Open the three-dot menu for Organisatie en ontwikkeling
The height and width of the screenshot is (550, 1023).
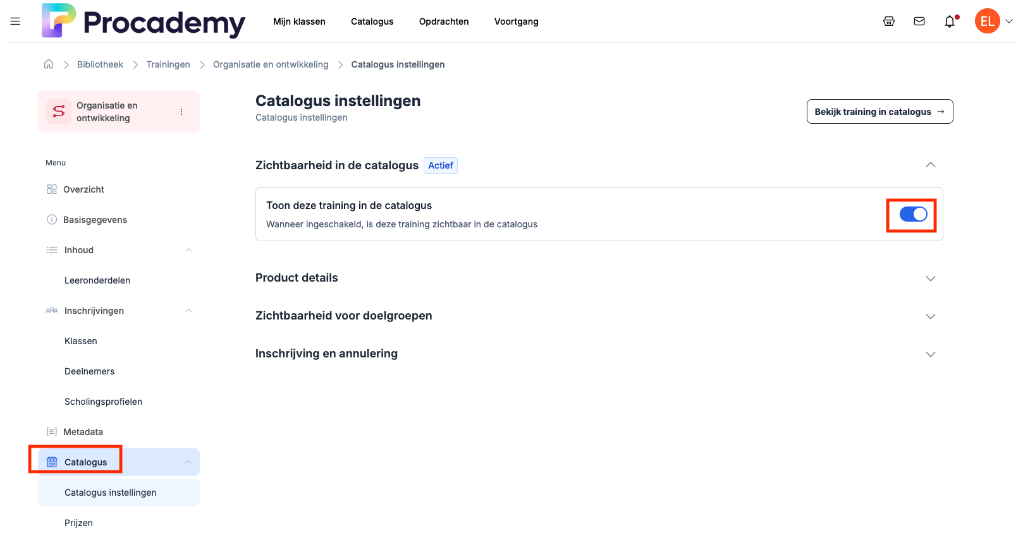coord(181,112)
